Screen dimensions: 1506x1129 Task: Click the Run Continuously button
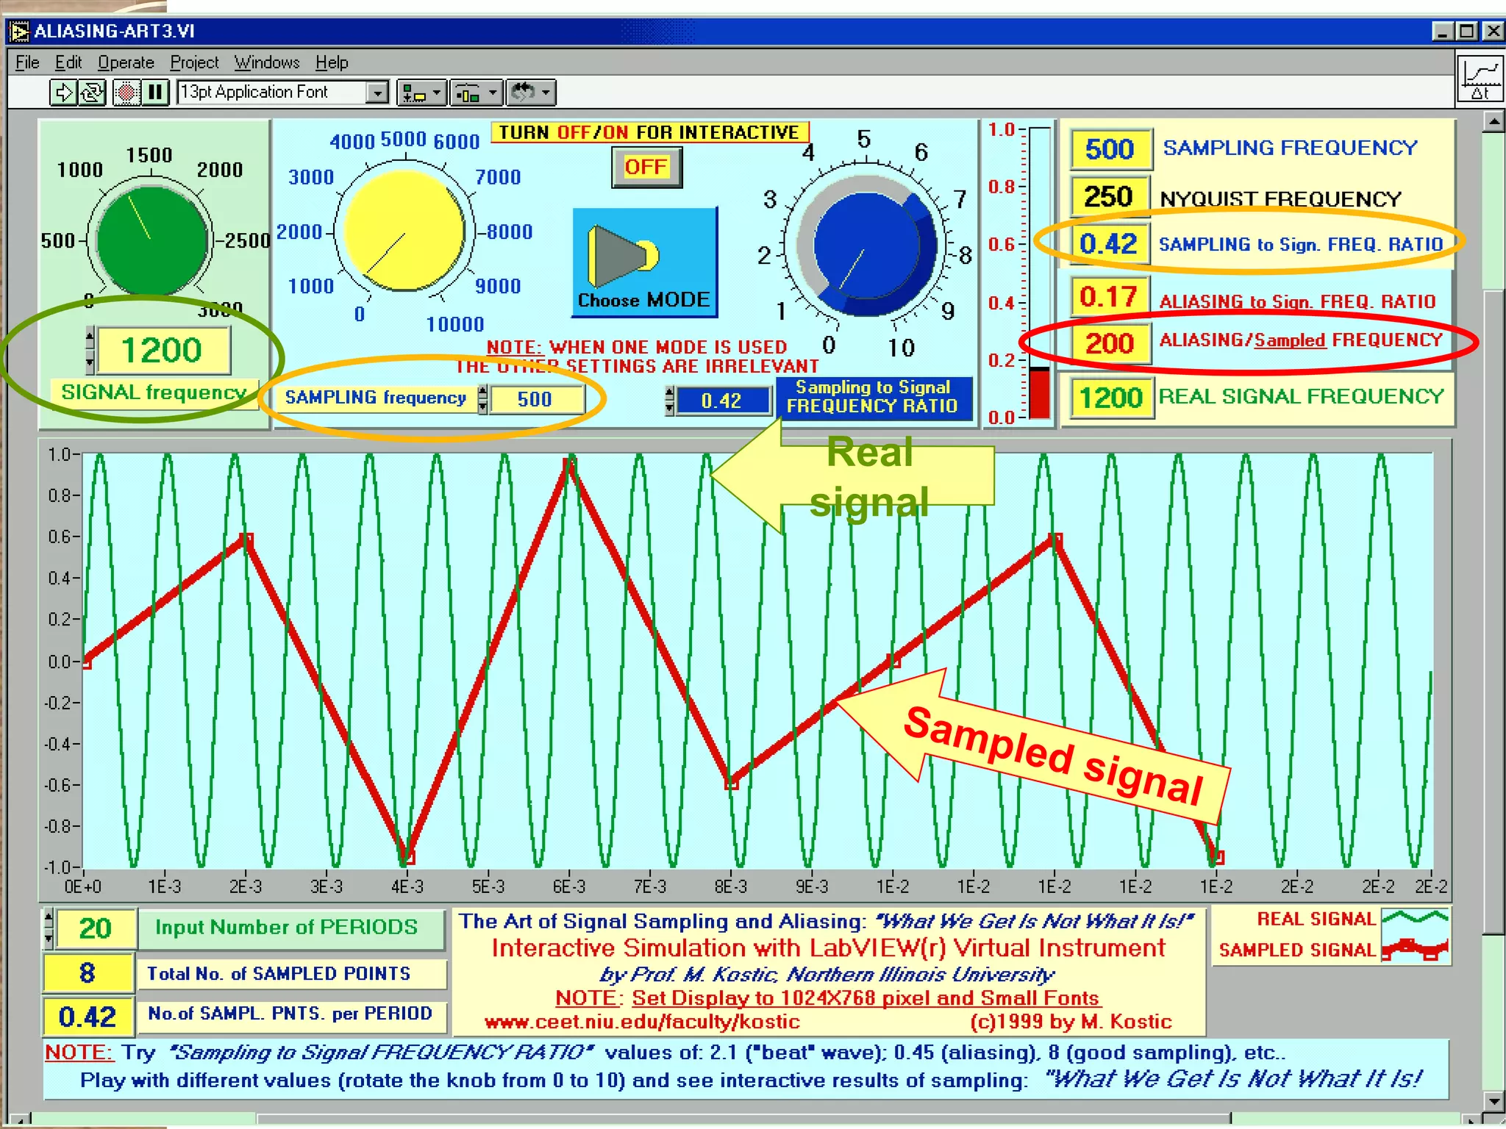click(x=93, y=93)
